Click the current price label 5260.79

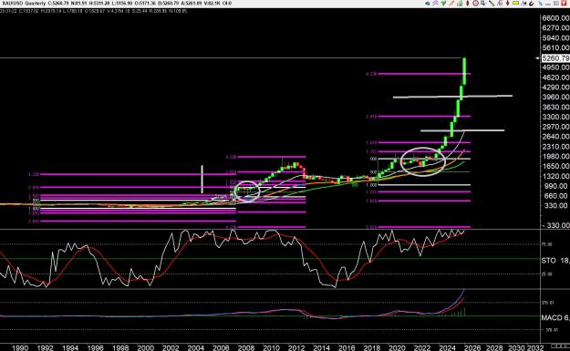[x=555, y=58]
